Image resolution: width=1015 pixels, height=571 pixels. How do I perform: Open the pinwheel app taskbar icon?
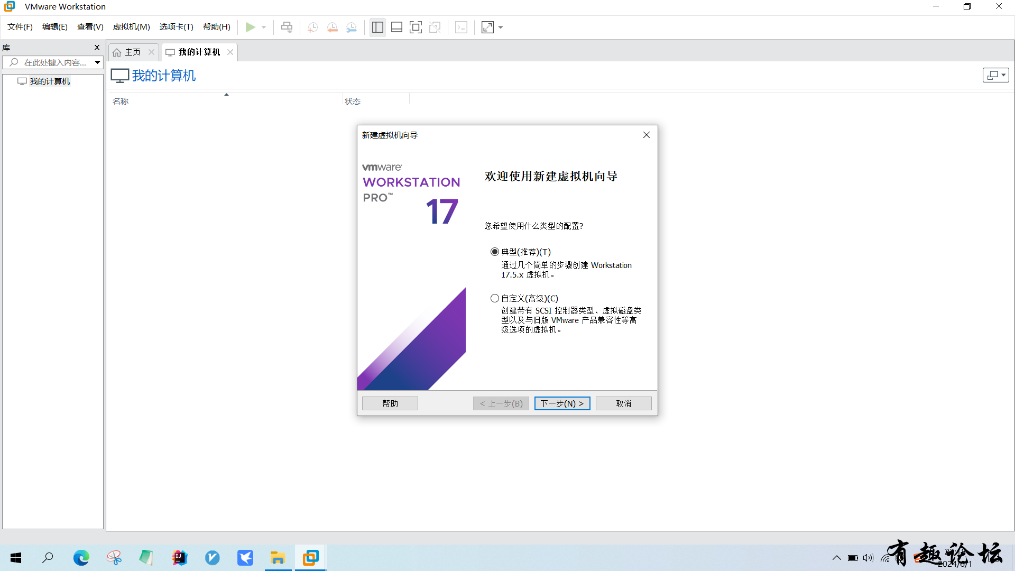point(114,557)
